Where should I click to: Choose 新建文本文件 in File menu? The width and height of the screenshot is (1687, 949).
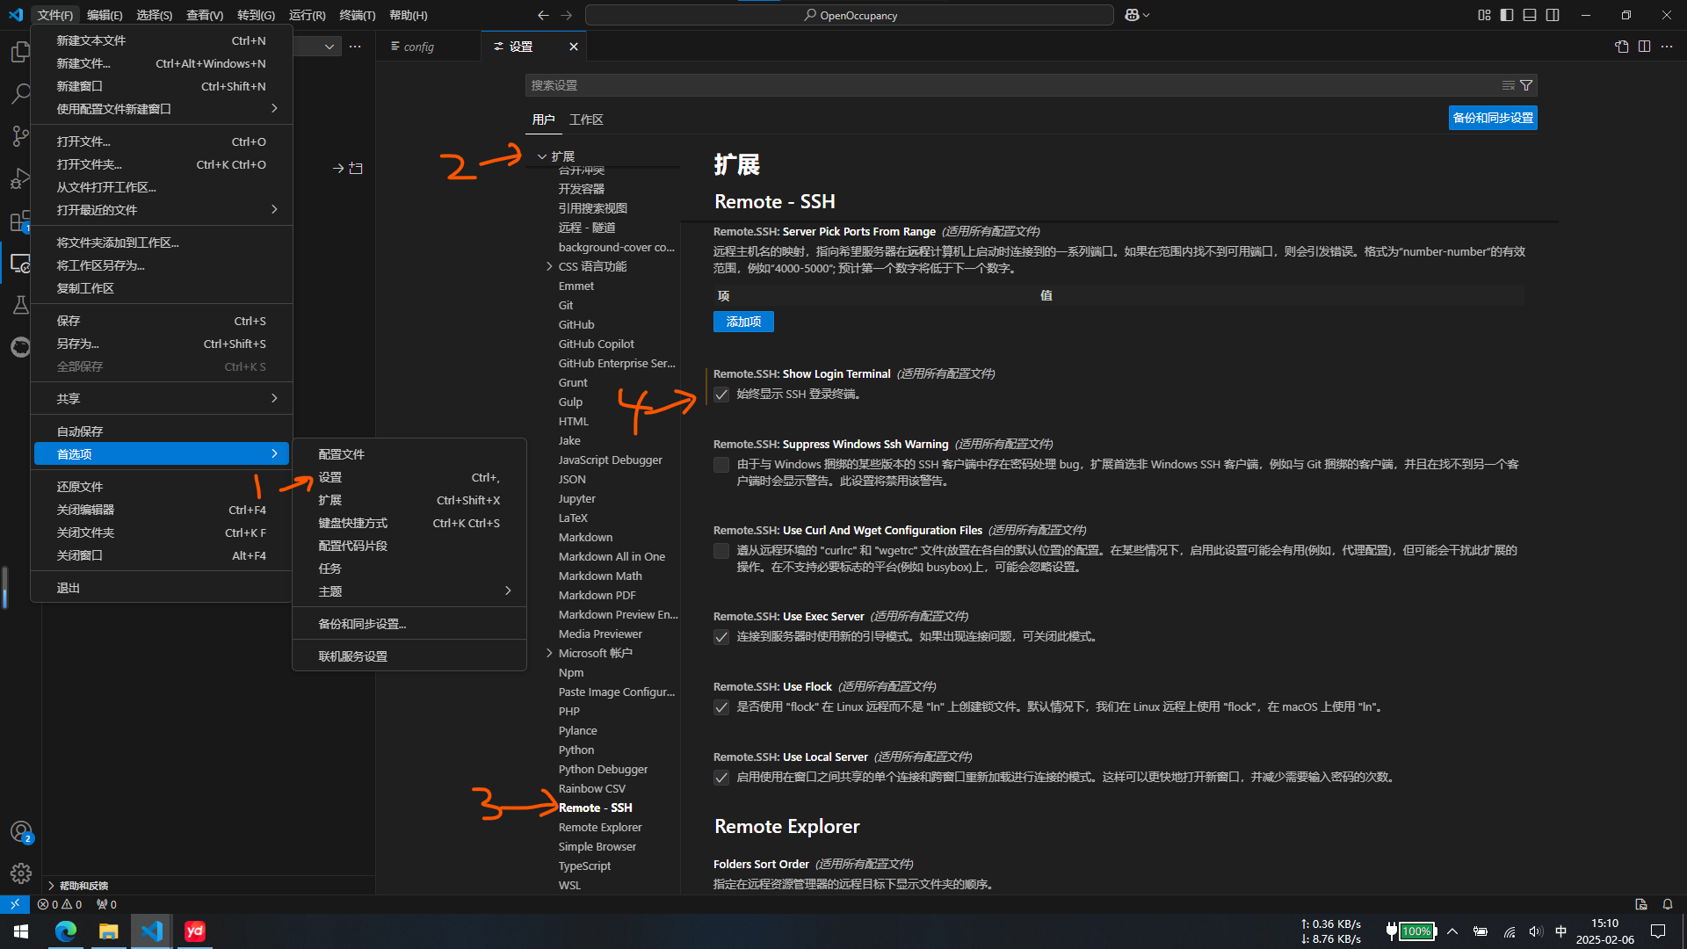coord(162,40)
